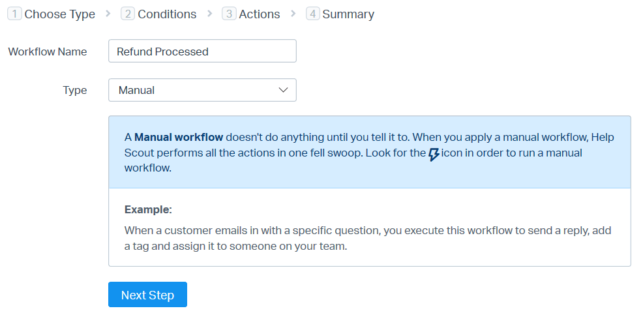Image resolution: width=643 pixels, height=315 pixels.
Task: Click the bold Manual workflow text
Action: pos(179,137)
